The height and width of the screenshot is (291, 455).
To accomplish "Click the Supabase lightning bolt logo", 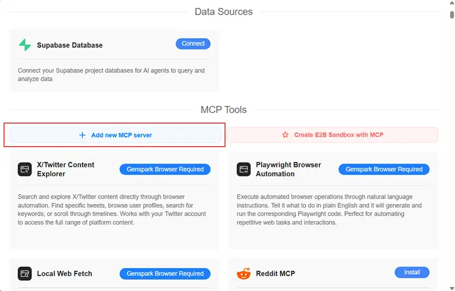I will 25,45.
